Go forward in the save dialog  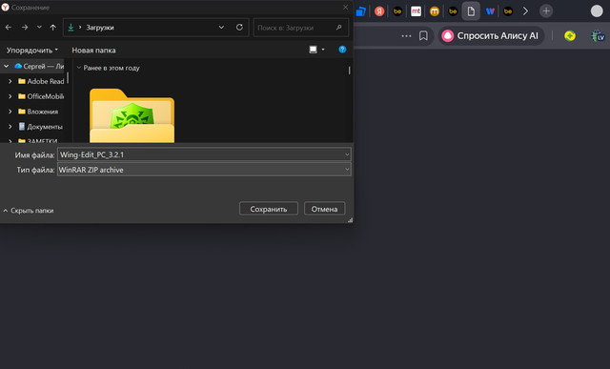coord(25,28)
